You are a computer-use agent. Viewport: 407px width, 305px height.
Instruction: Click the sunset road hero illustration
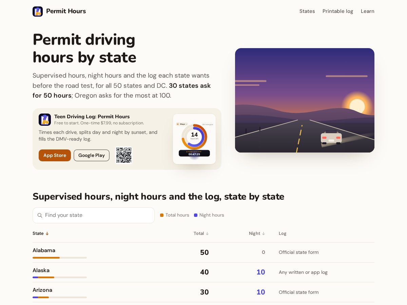(x=305, y=100)
